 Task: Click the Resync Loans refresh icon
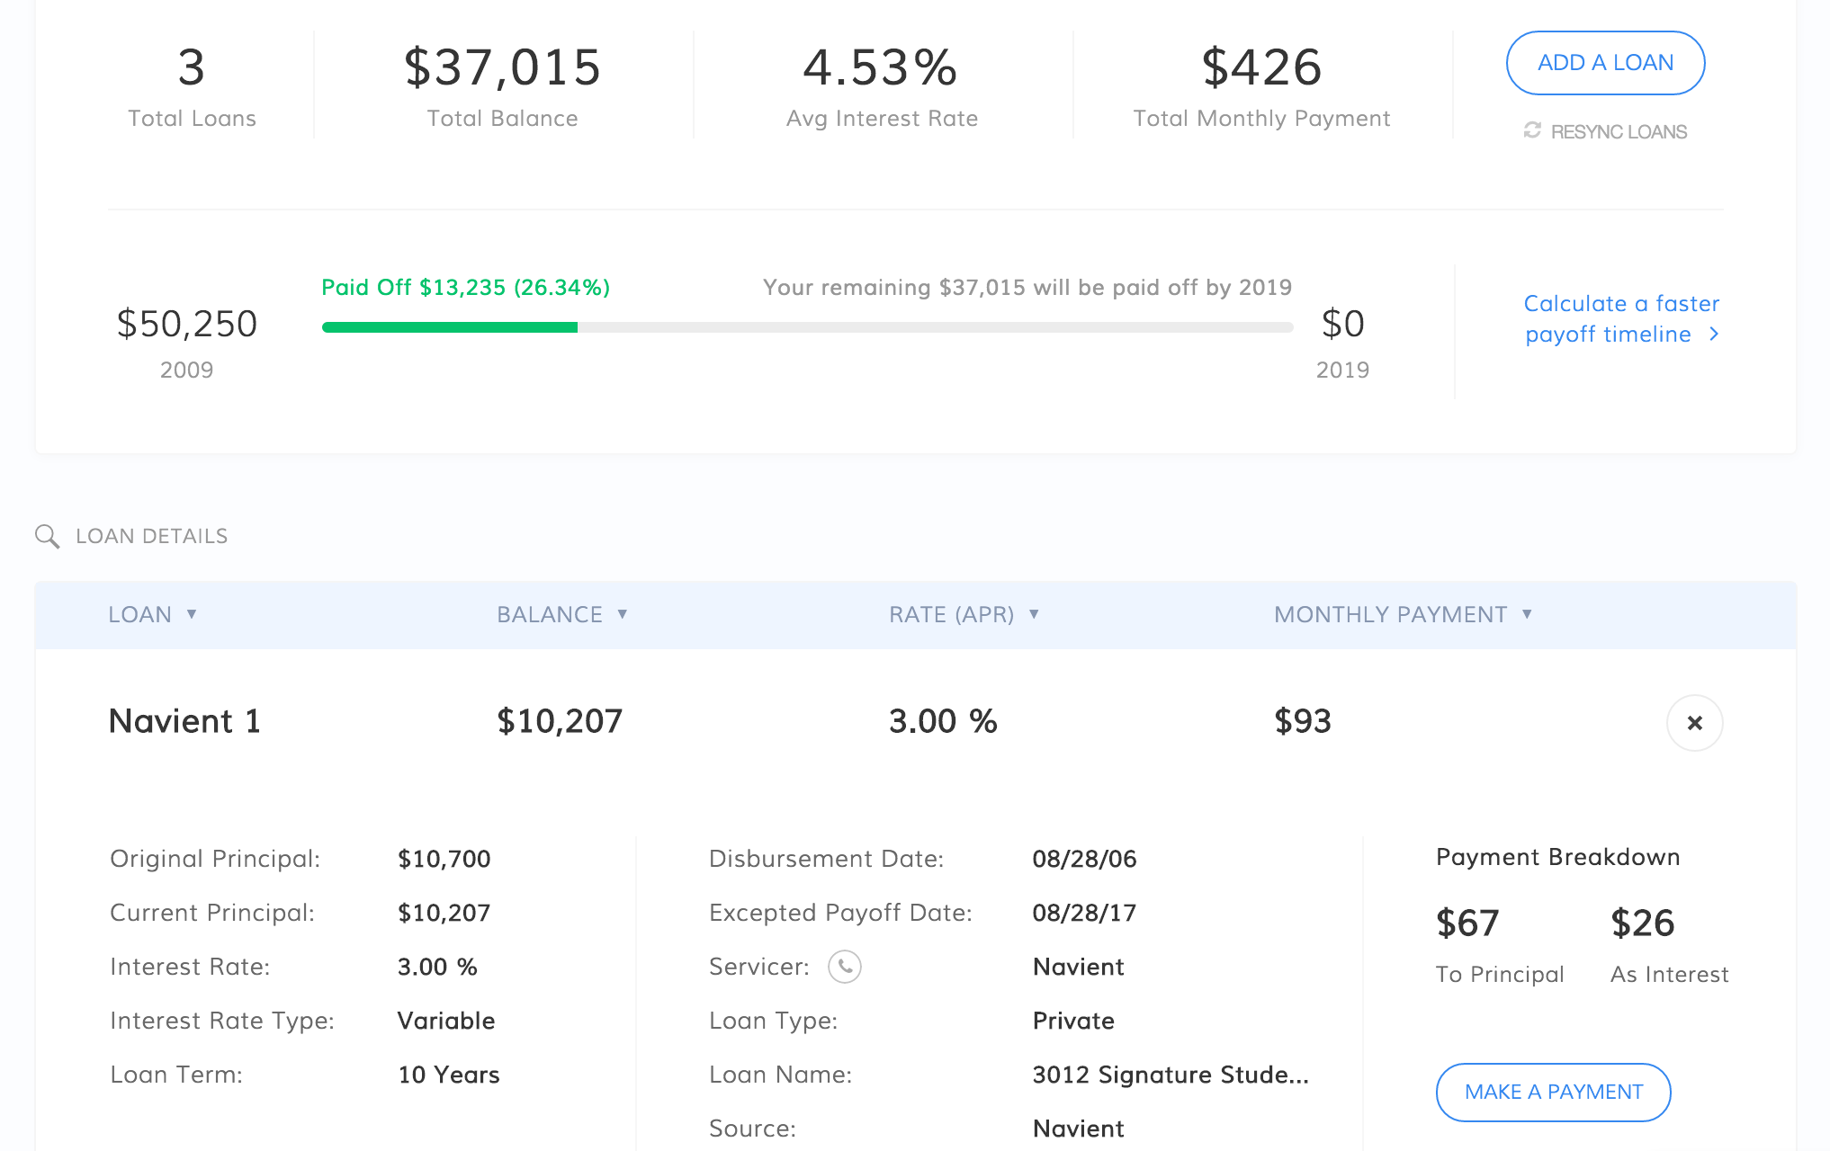tap(1533, 130)
